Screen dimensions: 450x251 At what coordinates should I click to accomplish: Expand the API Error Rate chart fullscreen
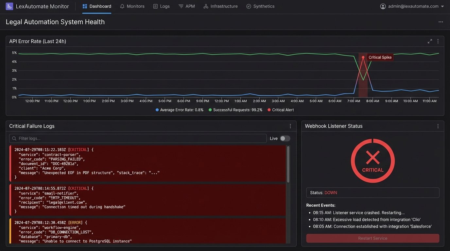430,41
